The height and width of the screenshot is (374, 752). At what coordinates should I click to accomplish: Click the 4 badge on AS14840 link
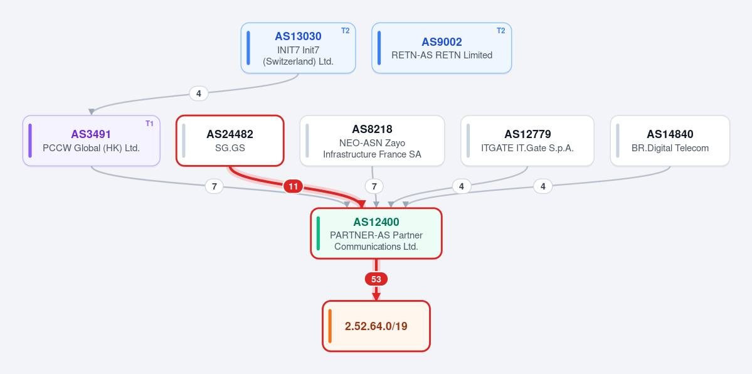pos(543,186)
